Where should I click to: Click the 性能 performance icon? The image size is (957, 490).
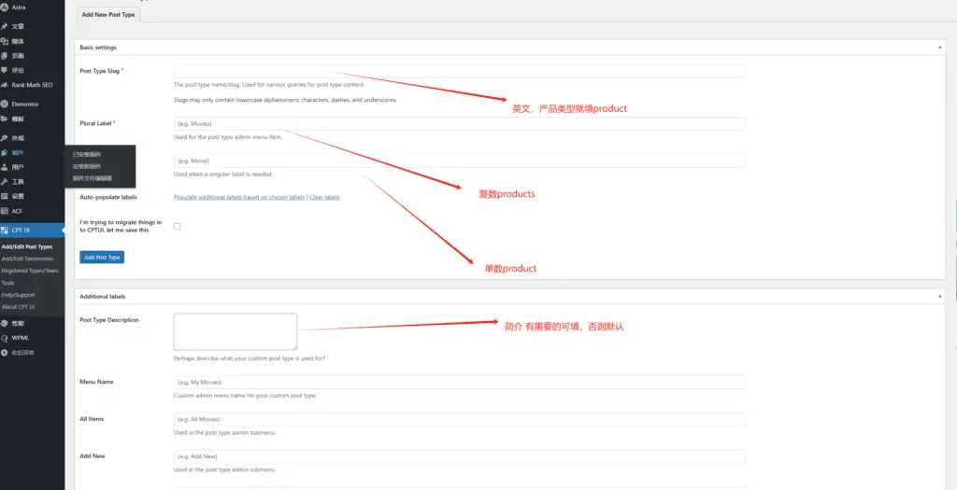pyautogui.click(x=5, y=323)
